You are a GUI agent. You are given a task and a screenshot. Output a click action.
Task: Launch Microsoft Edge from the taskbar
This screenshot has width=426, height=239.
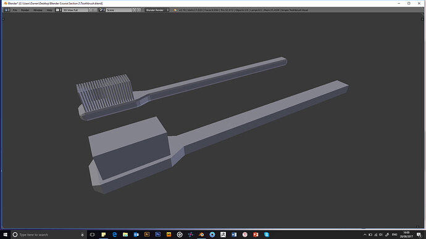(114, 235)
